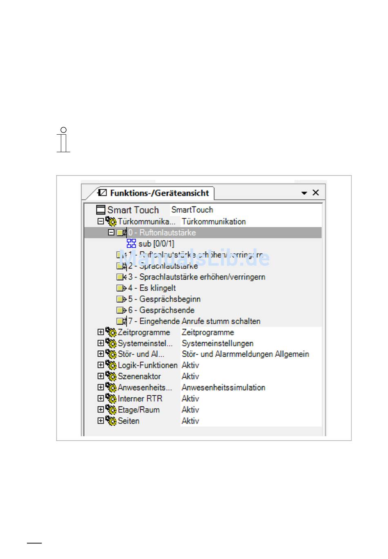This screenshot has width=388, height=559.
Task: Click the Etage/Raum gear icon
Action: coord(111,409)
